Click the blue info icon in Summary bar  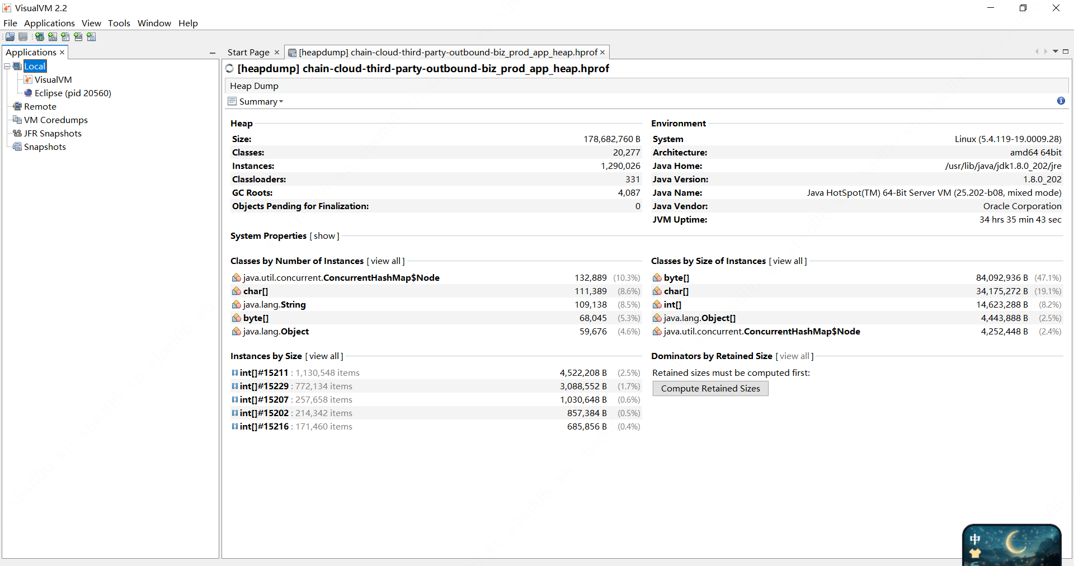click(1061, 101)
